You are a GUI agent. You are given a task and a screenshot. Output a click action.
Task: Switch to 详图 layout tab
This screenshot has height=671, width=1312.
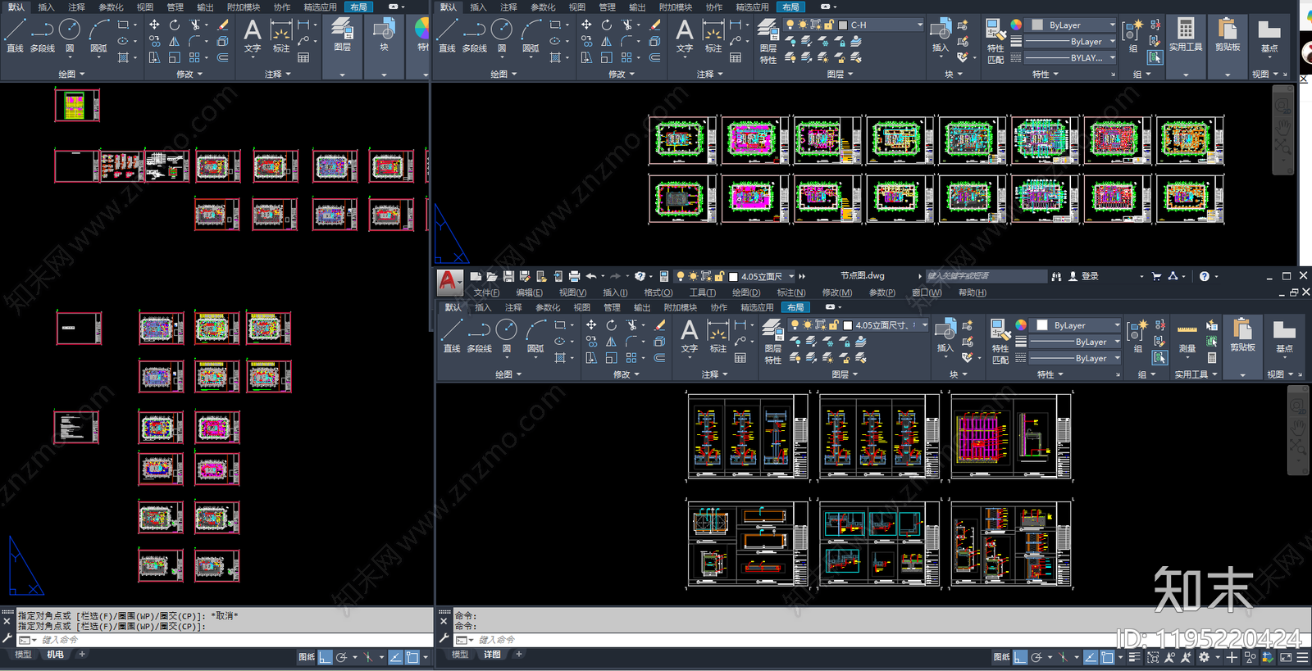click(492, 654)
